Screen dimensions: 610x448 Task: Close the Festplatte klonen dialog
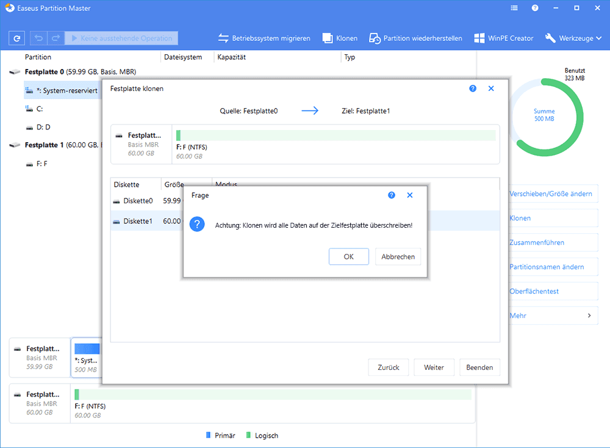tap(491, 89)
